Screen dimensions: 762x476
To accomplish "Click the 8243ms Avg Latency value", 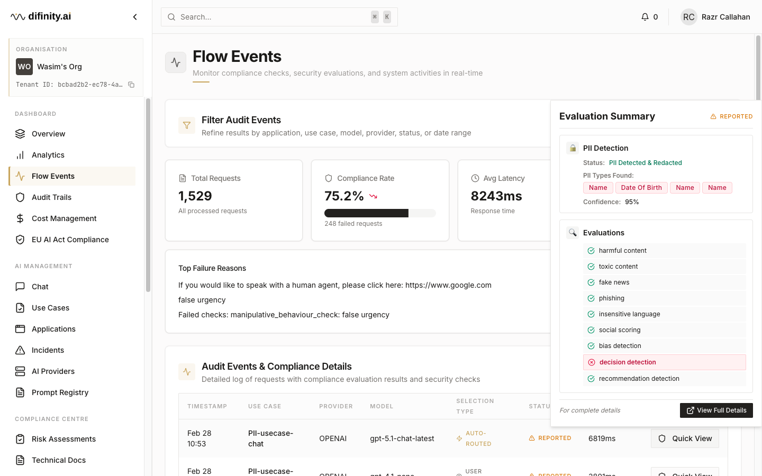I will pyautogui.click(x=496, y=196).
